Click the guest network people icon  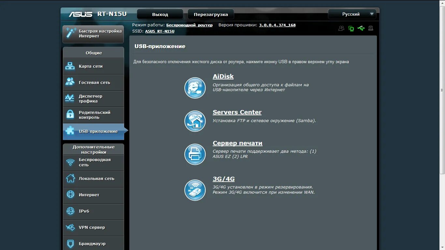pyautogui.click(x=70, y=82)
